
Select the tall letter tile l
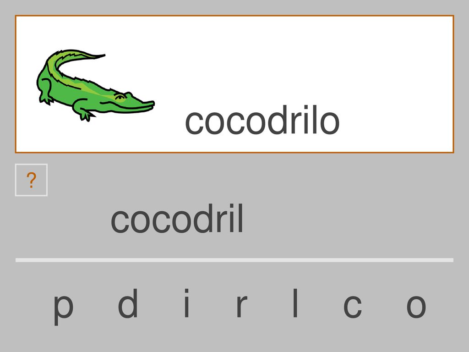click(x=295, y=303)
